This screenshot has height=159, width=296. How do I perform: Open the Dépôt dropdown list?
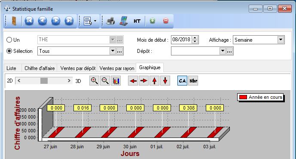pyautogui.click(x=223, y=51)
